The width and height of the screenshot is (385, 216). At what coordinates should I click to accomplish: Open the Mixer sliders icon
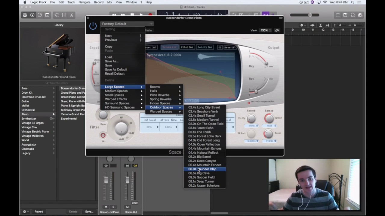click(64, 15)
